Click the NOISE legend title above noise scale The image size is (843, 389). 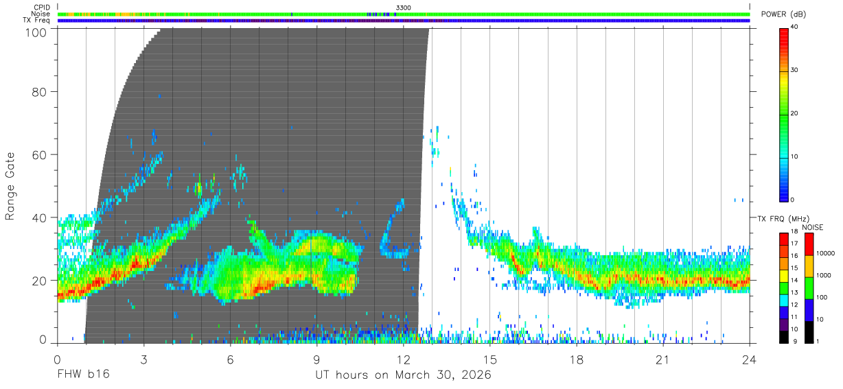tap(812, 227)
